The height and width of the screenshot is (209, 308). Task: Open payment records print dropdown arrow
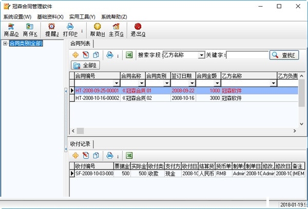pyautogui.click(x=118, y=157)
